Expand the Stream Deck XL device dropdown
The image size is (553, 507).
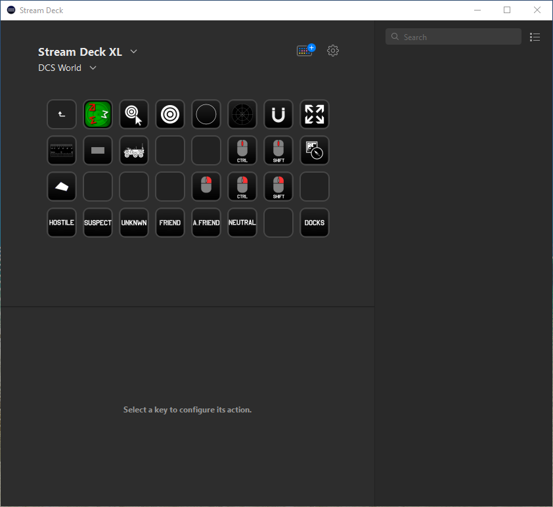133,52
